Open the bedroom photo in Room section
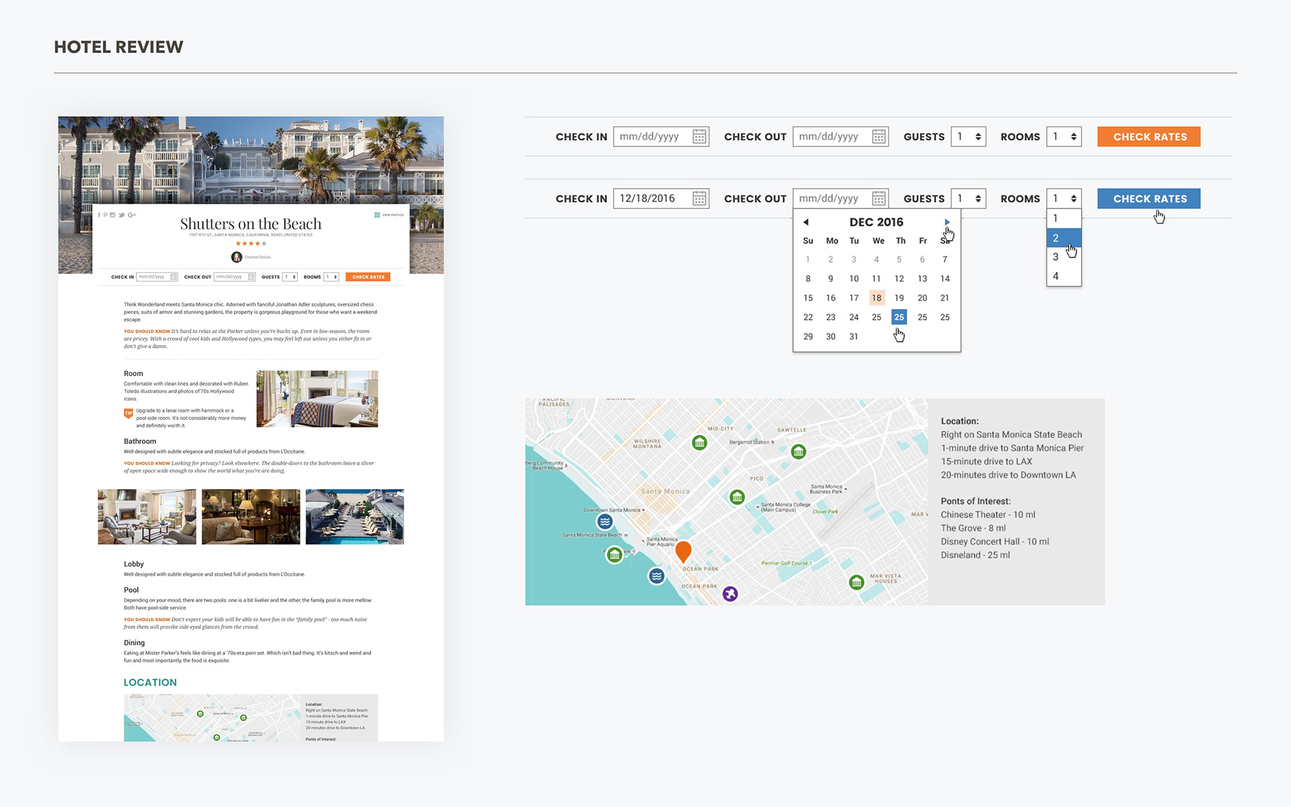1291x807 pixels. tap(317, 398)
